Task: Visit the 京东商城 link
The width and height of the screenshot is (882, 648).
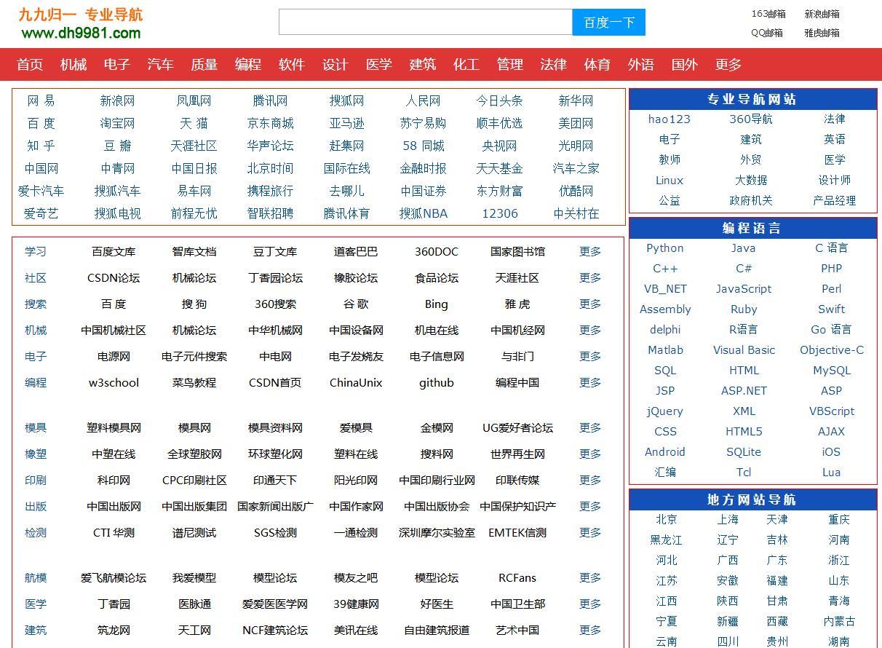Action: 270,123
